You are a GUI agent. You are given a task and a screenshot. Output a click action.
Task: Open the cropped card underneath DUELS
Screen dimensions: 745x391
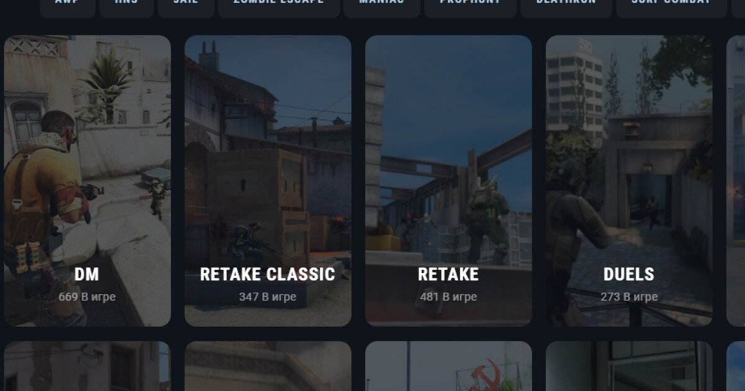coord(629,366)
